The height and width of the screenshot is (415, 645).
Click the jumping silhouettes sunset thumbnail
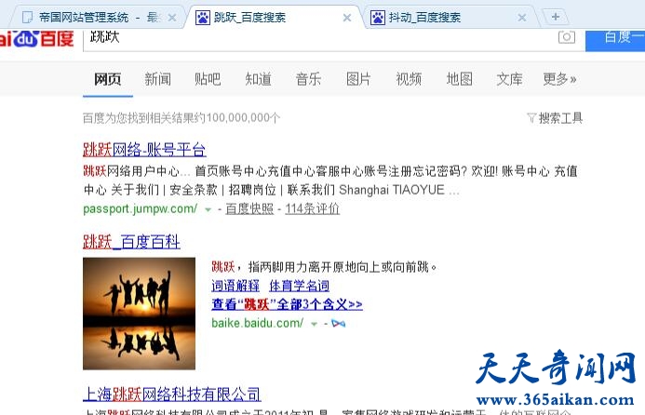[139, 314]
